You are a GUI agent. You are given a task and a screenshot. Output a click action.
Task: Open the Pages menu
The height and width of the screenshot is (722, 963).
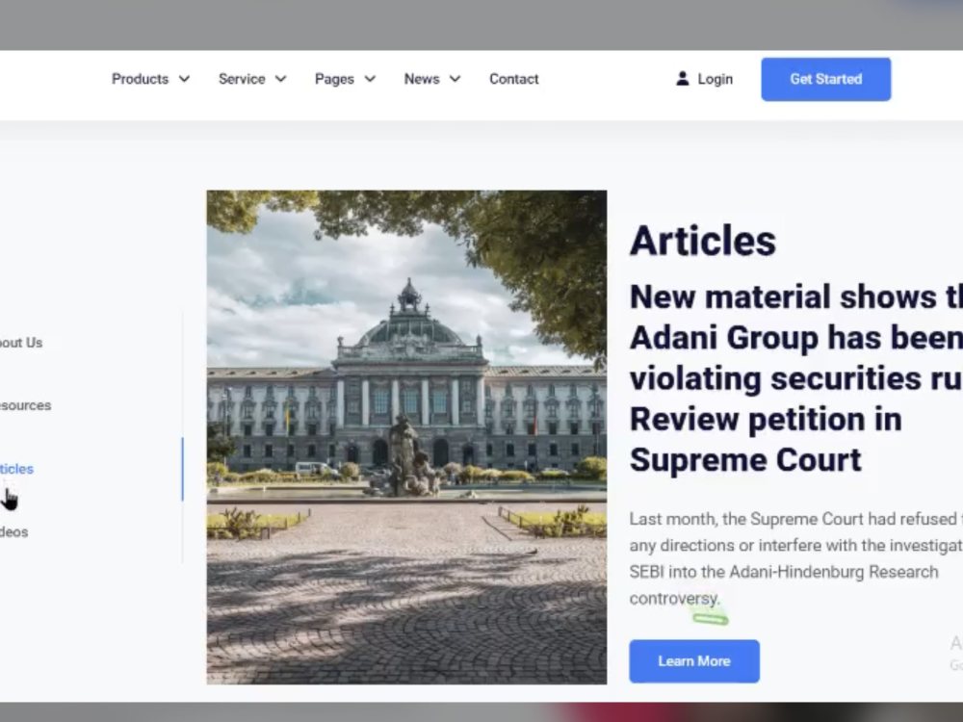coord(334,79)
